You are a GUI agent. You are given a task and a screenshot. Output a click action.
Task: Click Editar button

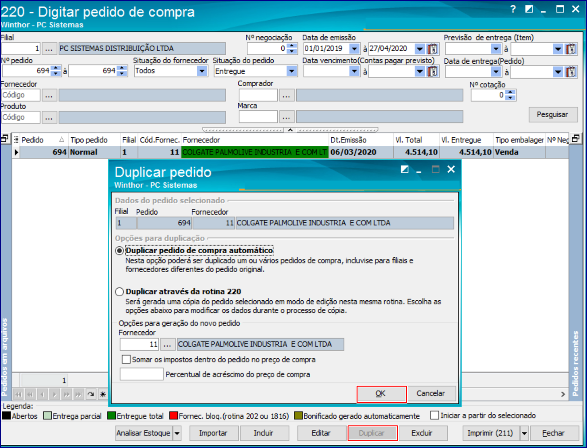(321, 433)
